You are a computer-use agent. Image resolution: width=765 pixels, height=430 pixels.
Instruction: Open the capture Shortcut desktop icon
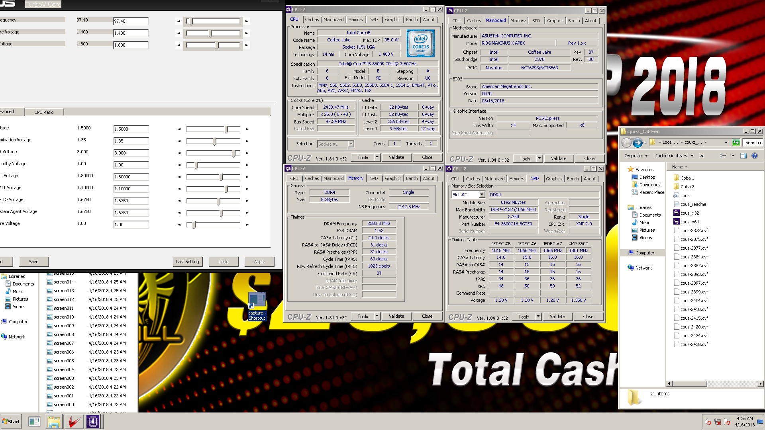click(x=257, y=306)
